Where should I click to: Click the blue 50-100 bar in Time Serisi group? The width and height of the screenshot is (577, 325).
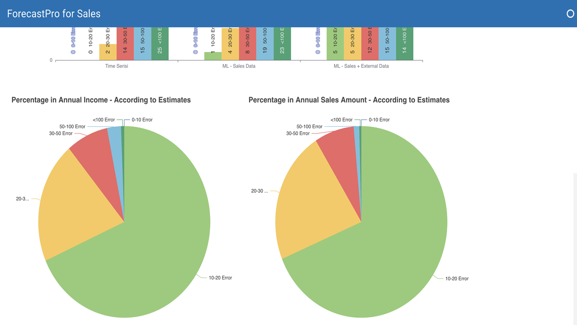pos(142,43)
